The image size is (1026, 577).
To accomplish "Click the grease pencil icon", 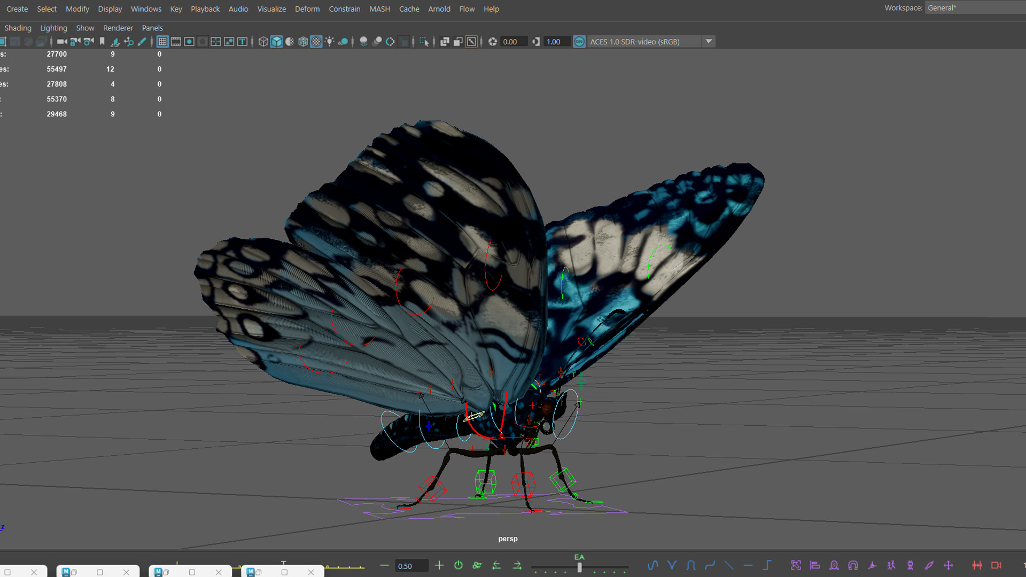I will click(x=142, y=42).
